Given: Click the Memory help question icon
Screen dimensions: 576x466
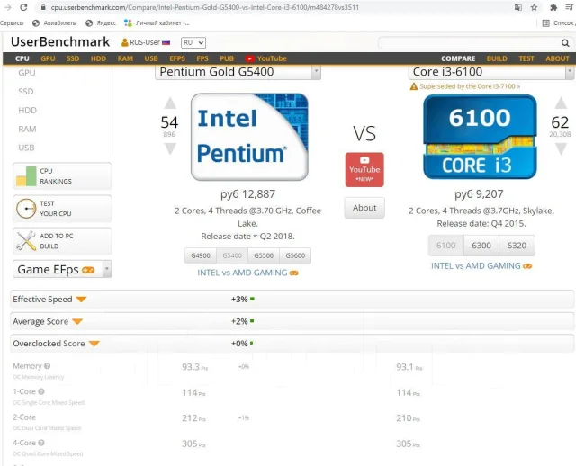Looking at the screenshot, I should 48,366.
